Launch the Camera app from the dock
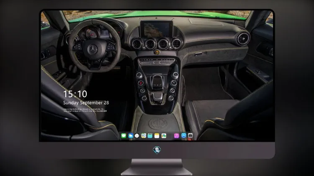 (190, 136)
